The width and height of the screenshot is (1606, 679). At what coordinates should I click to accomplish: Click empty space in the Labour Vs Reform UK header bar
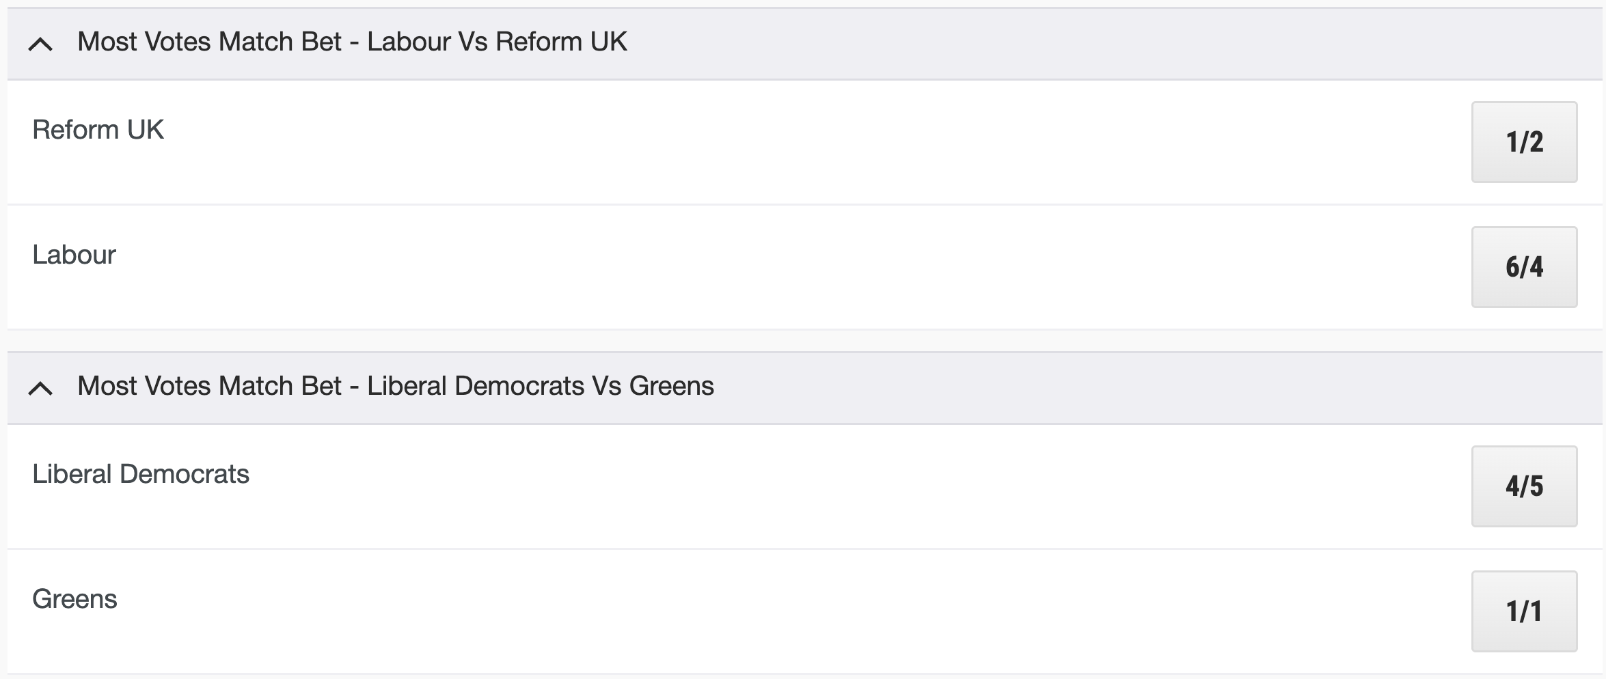click(x=1093, y=44)
